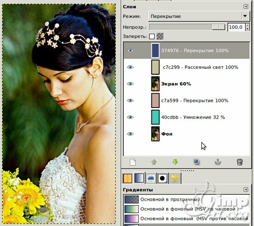The height and width of the screenshot is (226, 254).
Task: Switch to the brushes tab
Action: coord(162,178)
